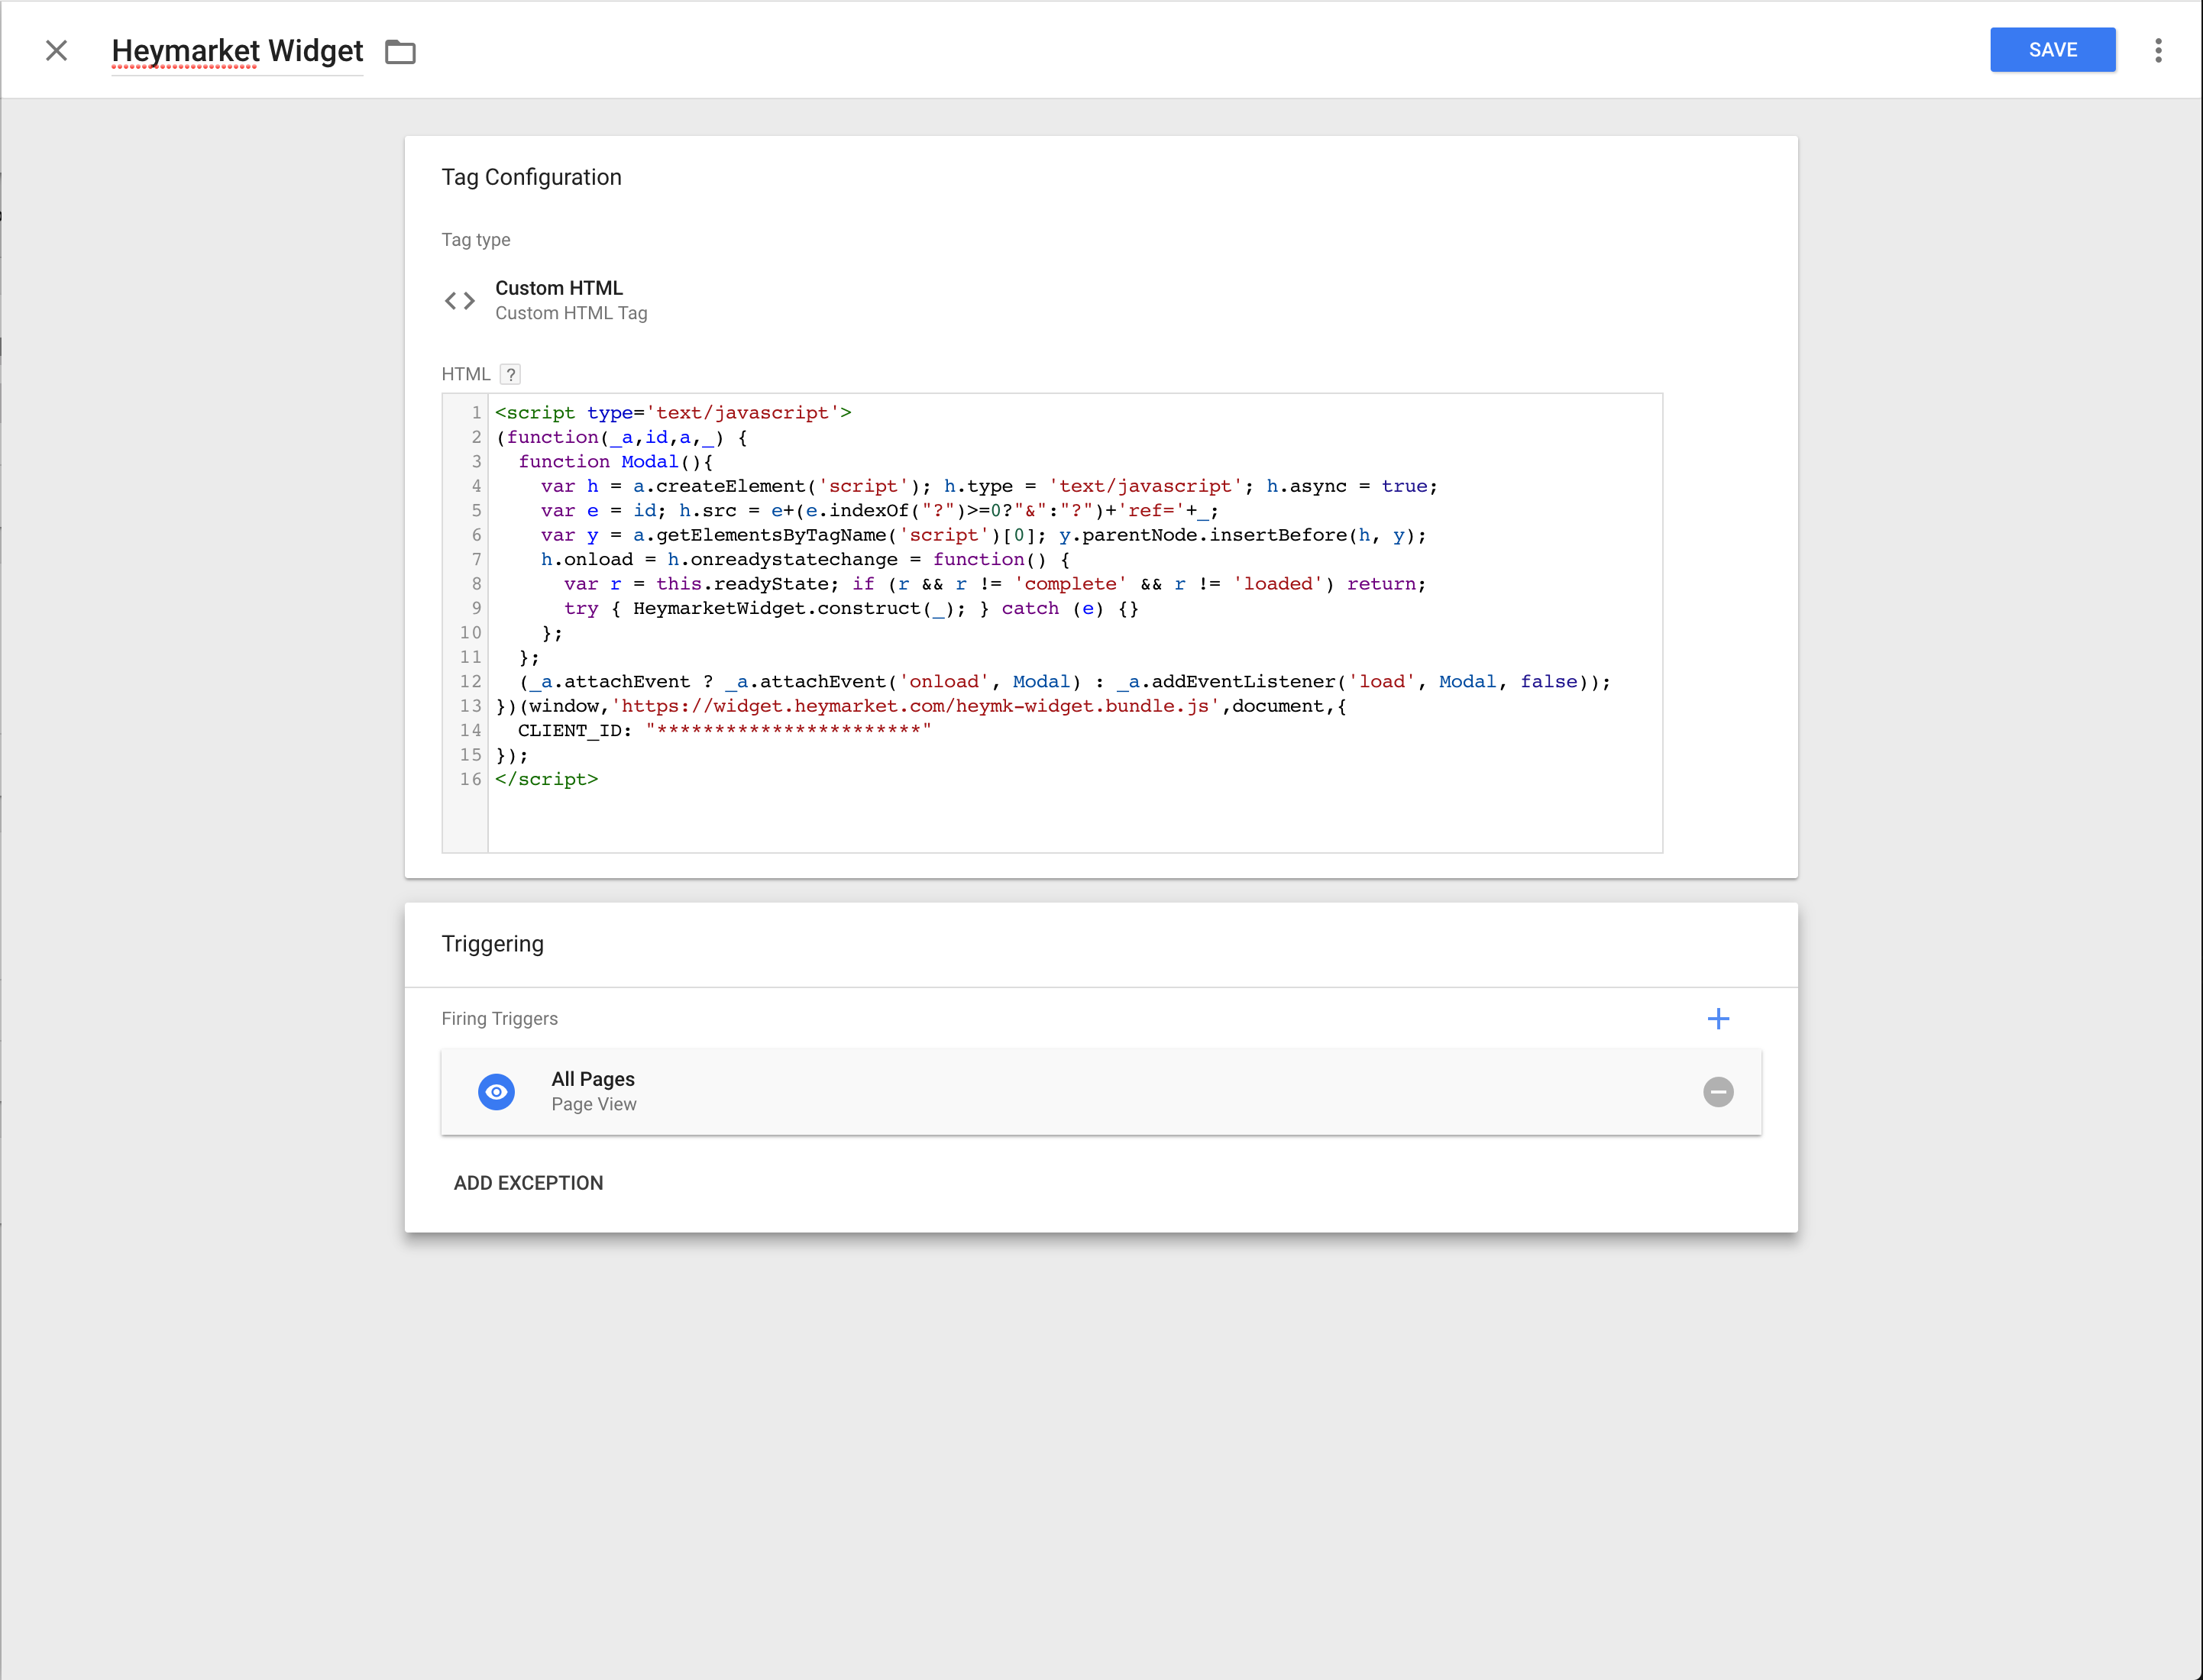
Task: Edit the Heymarket Widget tag name
Action: pyautogui.click(x=237, y=51)
